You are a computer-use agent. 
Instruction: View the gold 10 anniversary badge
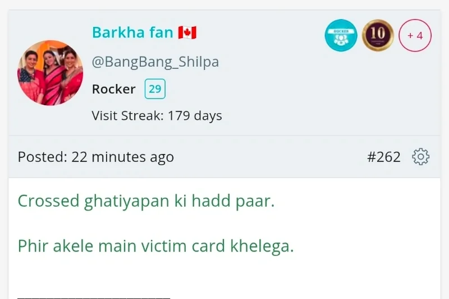378,35
